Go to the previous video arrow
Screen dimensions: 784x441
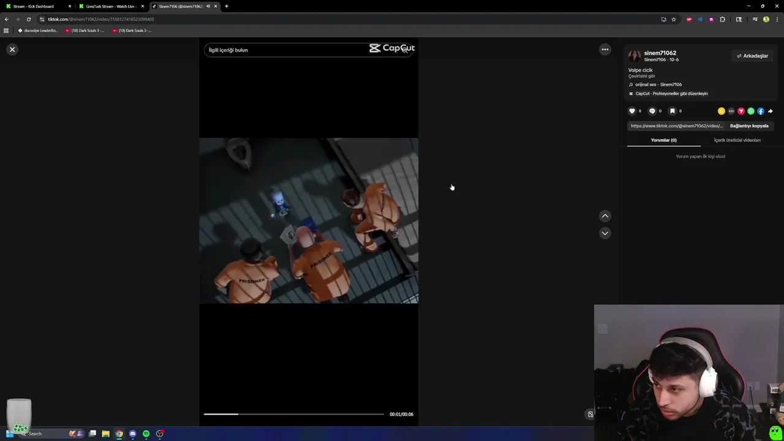tap(605, 216)
